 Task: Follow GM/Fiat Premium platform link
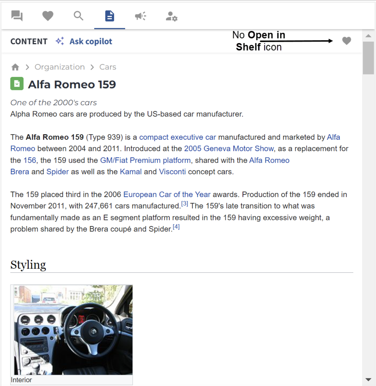point(145,160)
